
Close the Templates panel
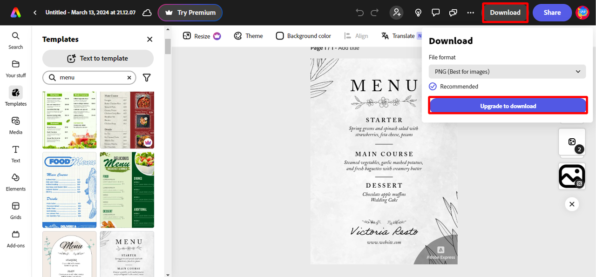(149, 40)
